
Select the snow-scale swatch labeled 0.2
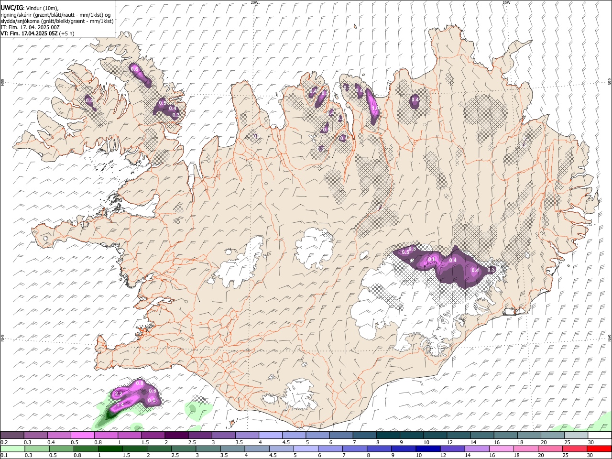(x=12, y=436)
